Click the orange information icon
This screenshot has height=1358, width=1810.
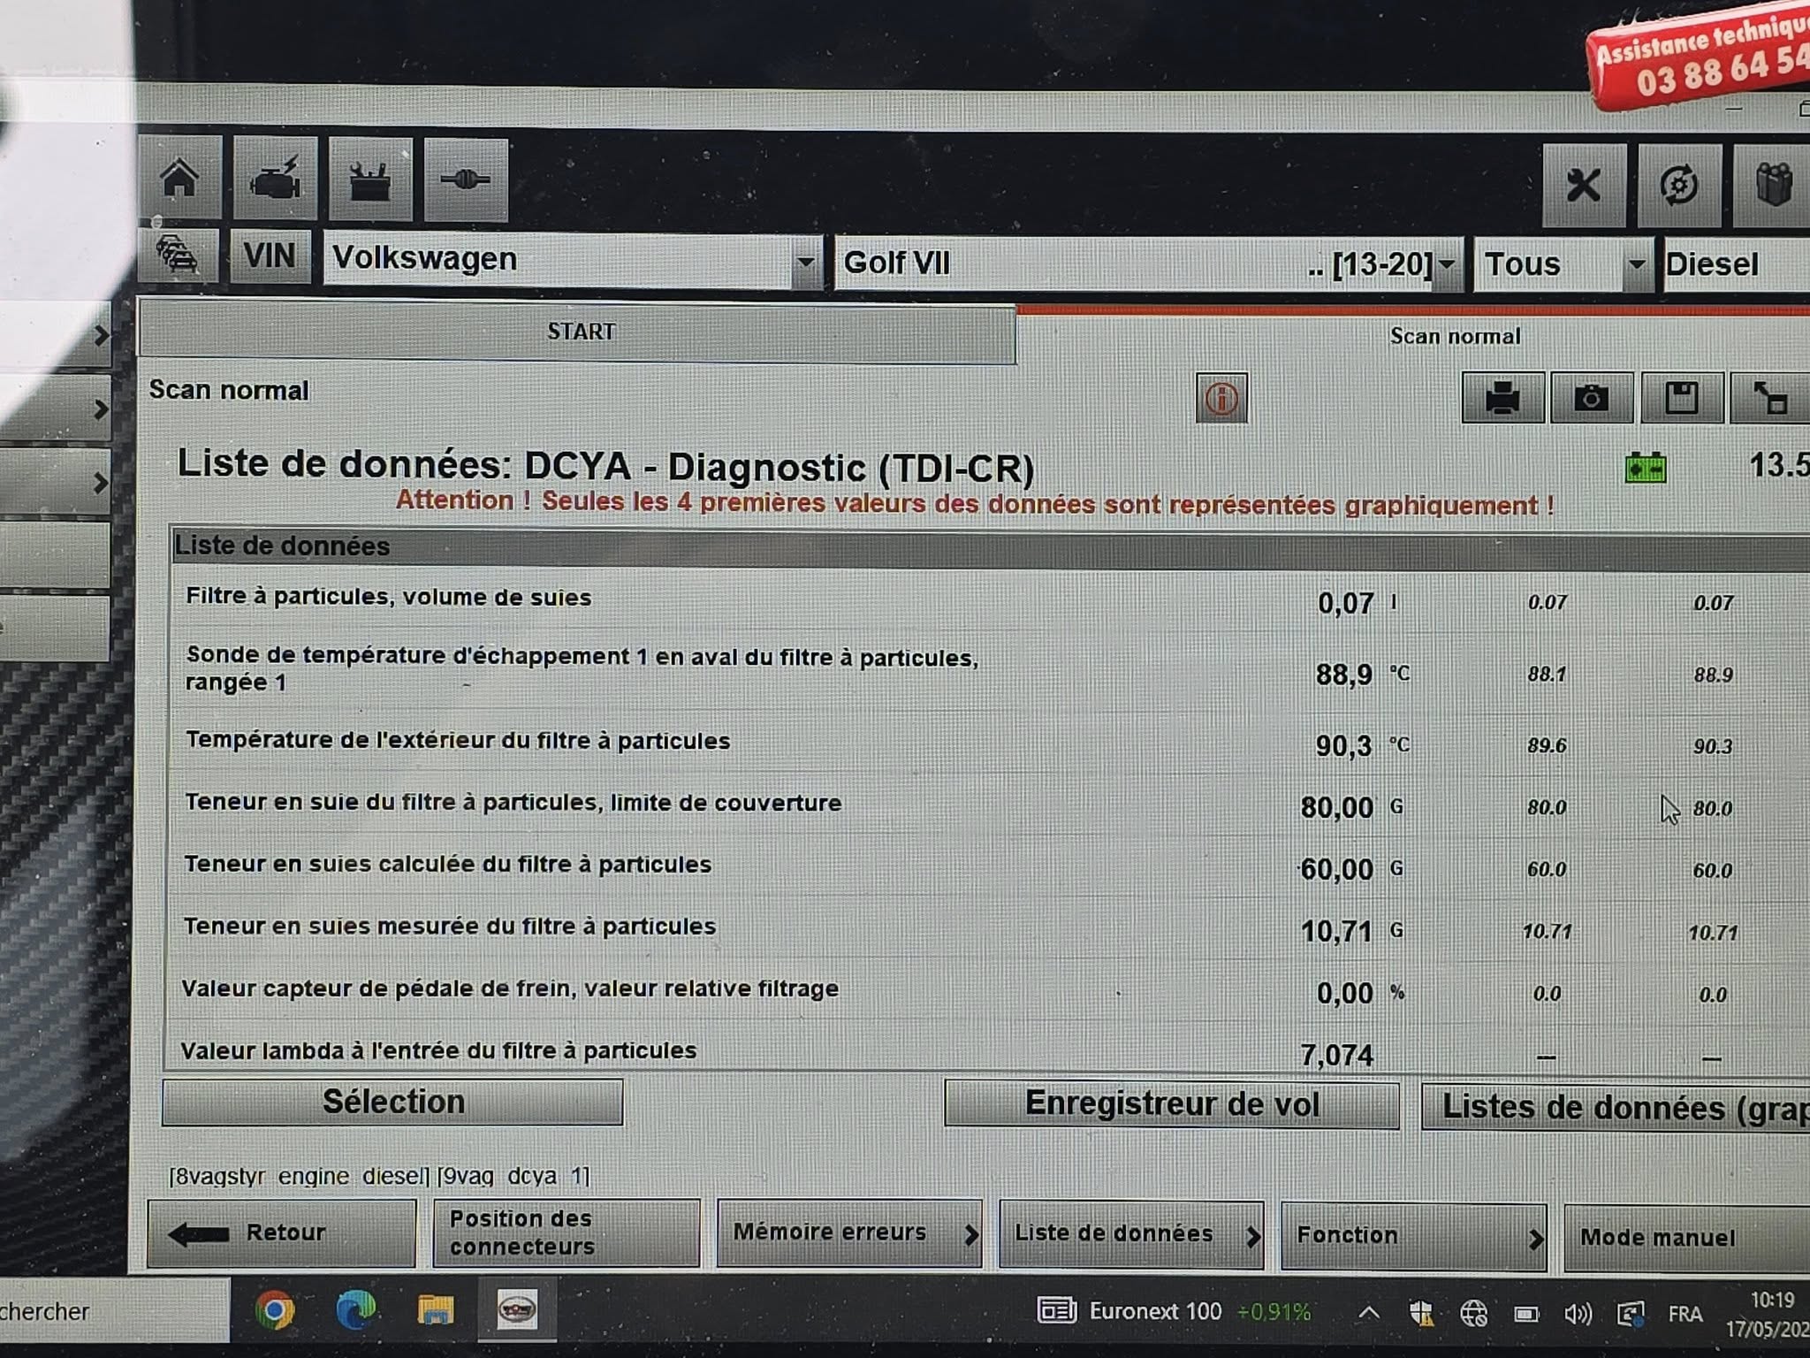tap(1221, 398)
